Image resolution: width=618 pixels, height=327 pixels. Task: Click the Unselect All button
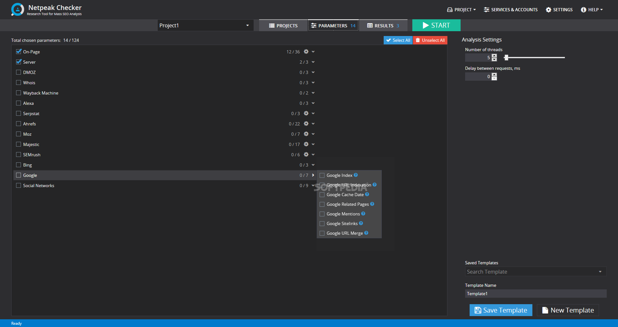(x=430, y=40)
